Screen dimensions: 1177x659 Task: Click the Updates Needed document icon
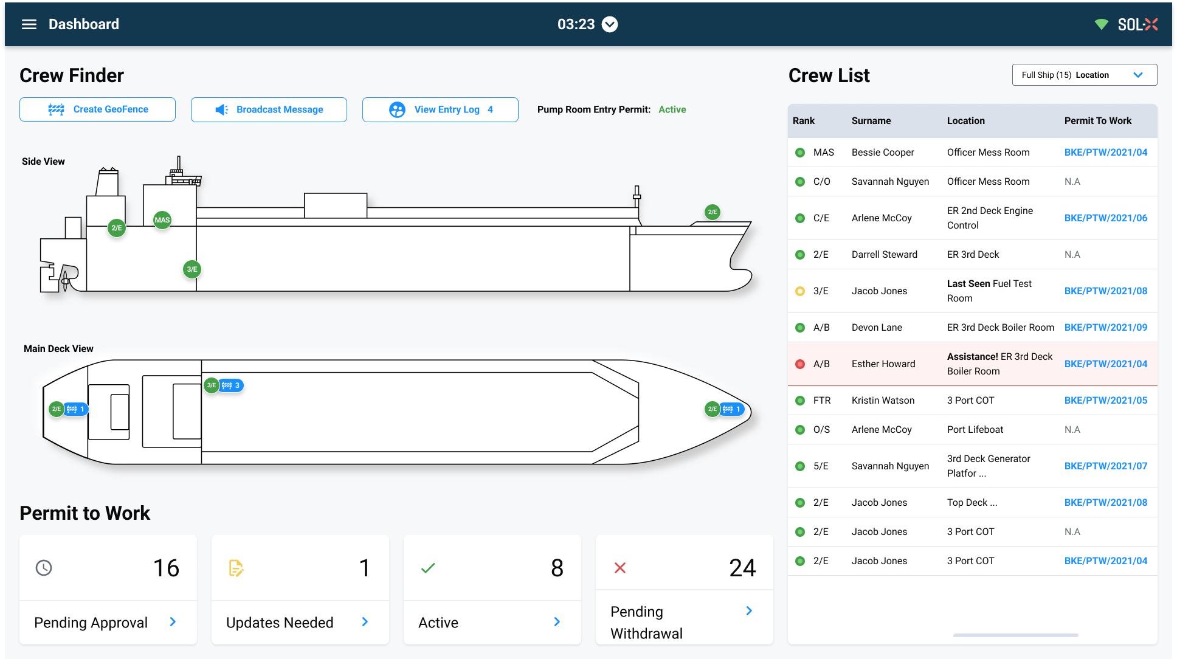(x=236, y=568)
